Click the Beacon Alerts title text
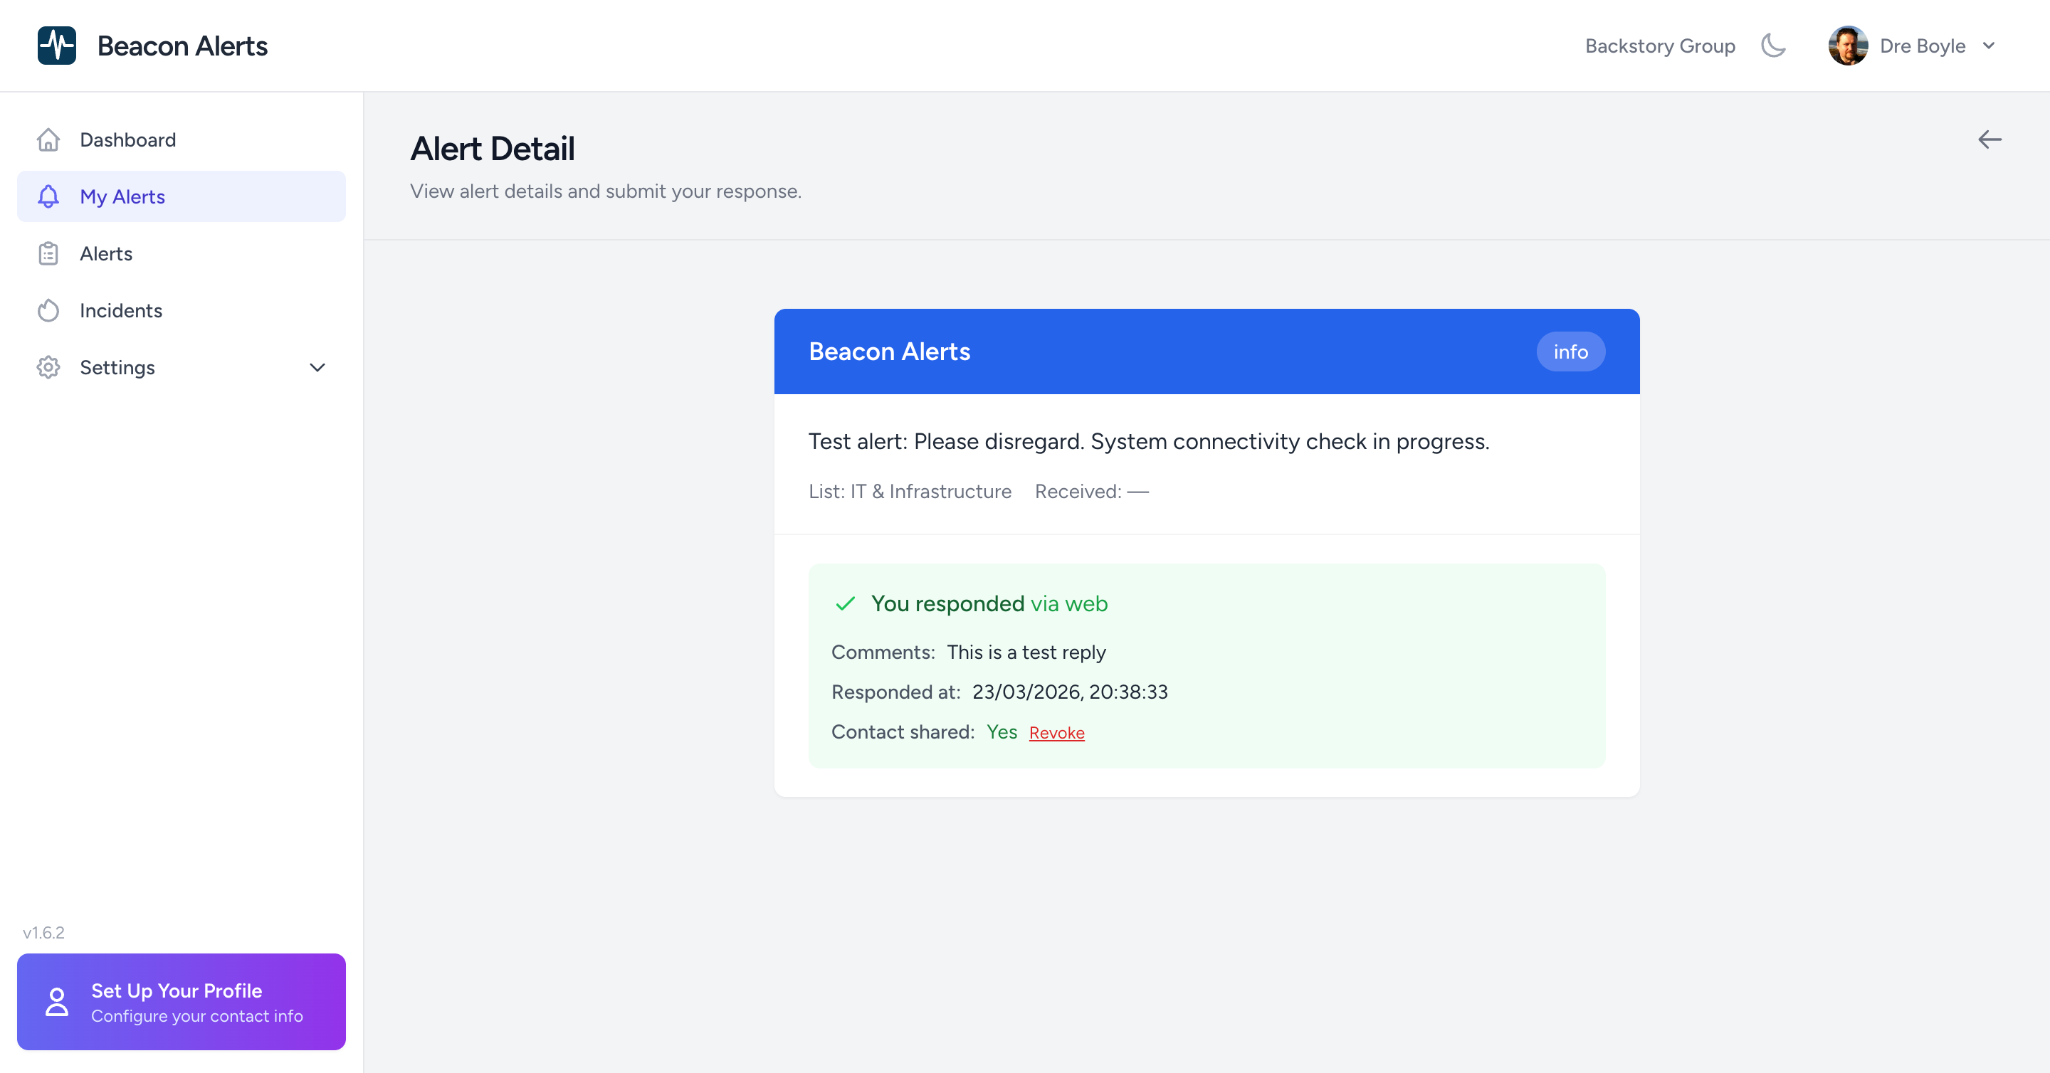Viewport: 2050px width, 1073px height. 182,46
